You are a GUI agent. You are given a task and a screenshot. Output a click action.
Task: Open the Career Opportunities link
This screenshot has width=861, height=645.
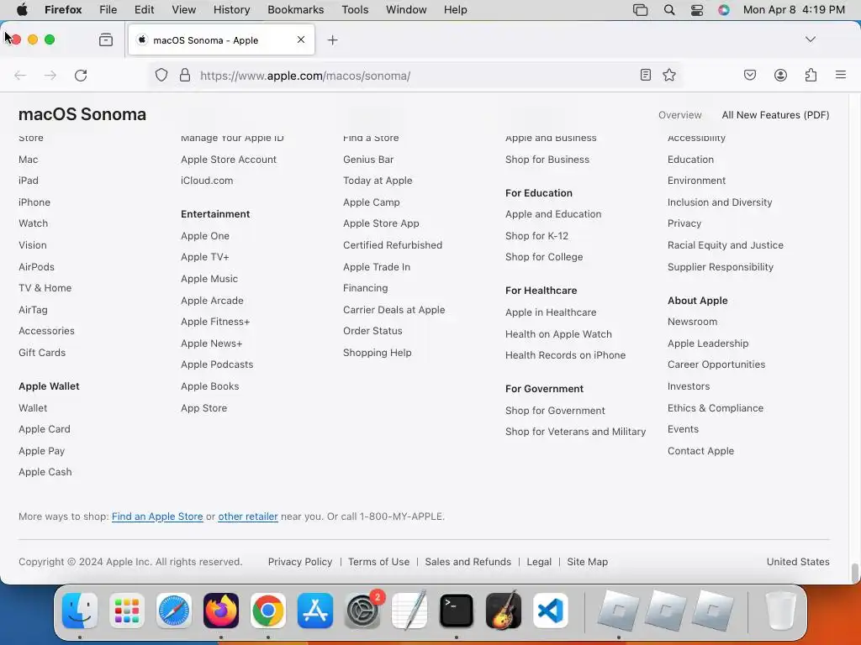[x=716, y=364]
